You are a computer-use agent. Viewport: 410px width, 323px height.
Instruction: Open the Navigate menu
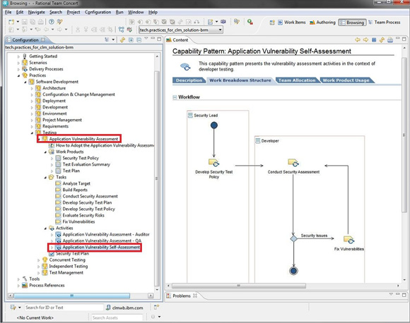36,12
